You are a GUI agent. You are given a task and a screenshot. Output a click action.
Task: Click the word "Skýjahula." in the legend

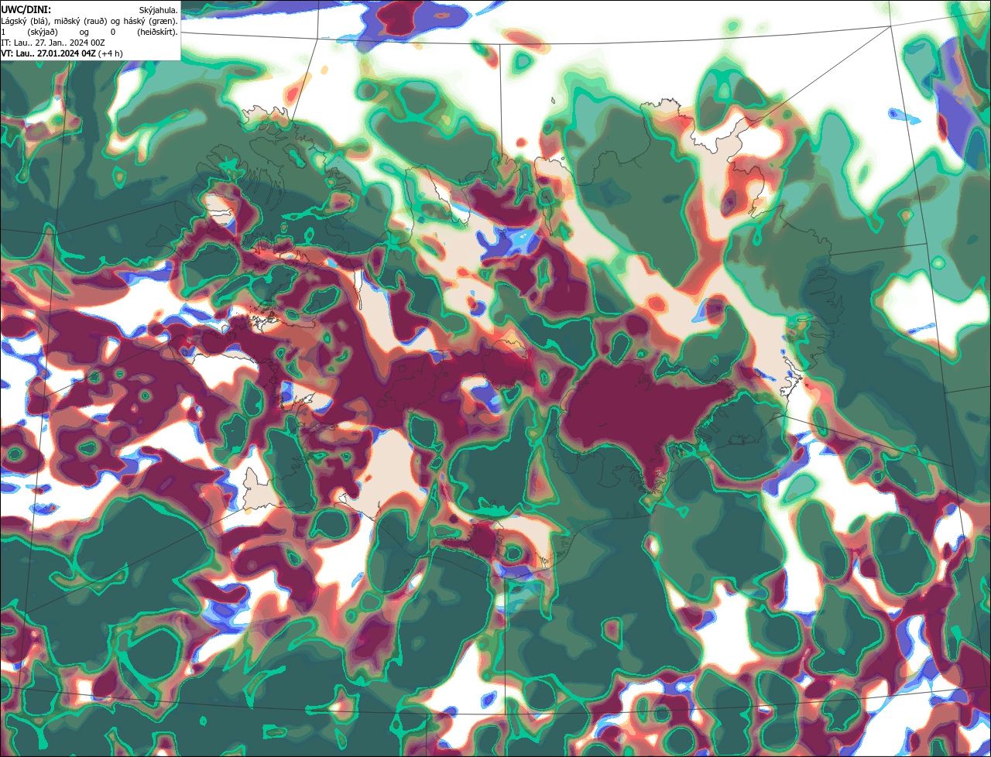pyautogui.click(x=159, y=11)
